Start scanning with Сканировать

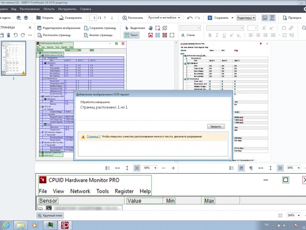[x=71, y=18]
